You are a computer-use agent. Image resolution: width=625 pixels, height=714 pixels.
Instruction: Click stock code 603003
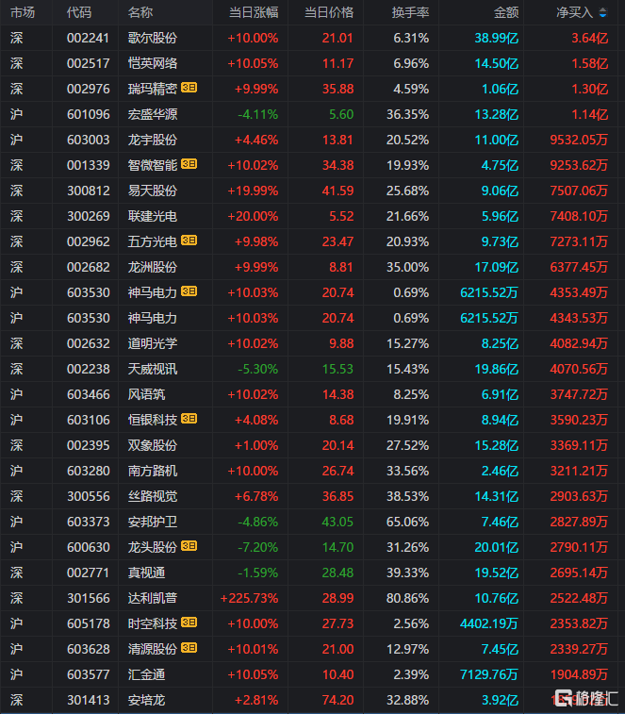[89, 140]
